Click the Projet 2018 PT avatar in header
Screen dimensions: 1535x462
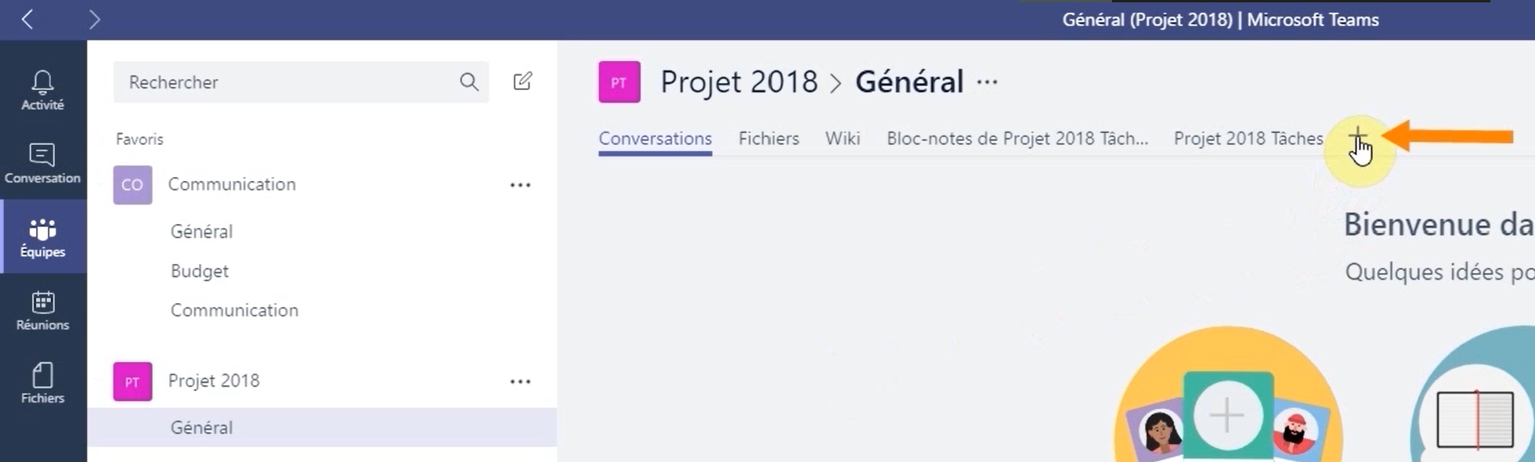[x=619, y=82]
